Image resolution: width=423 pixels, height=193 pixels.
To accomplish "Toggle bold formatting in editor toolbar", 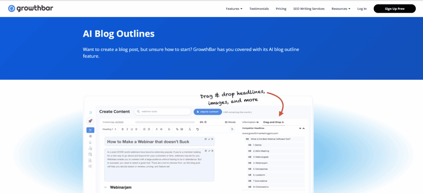I will click(x=122, y=129).
